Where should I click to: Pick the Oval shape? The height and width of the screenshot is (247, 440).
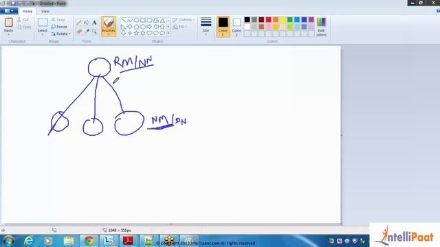pyautogui.click(x=136, y=20)
